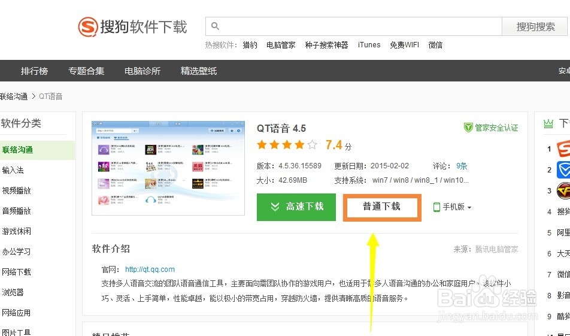The width and height of the screenshot is (570, 336).
Task: Click the version text 4.5.36.15589
Action: point(300,166)
